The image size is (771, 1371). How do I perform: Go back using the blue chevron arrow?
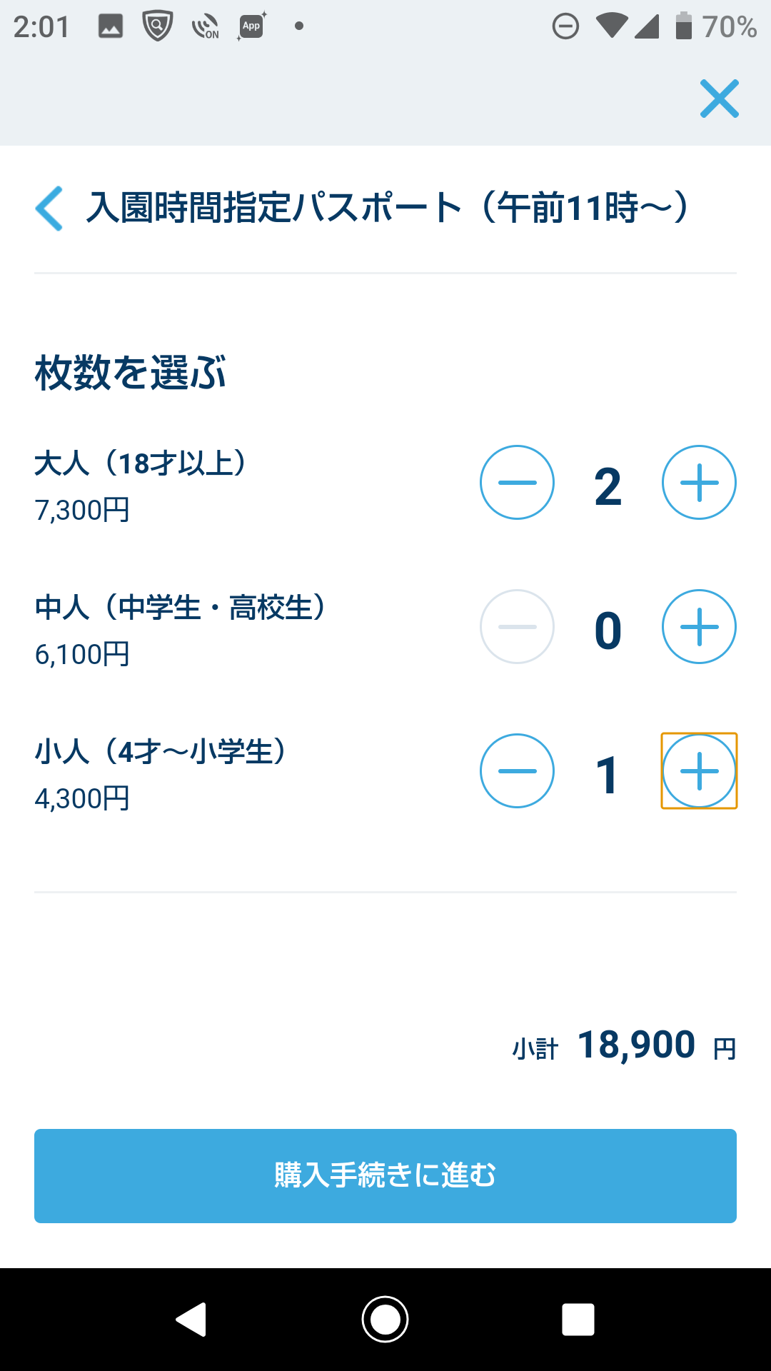coord(50,209)
